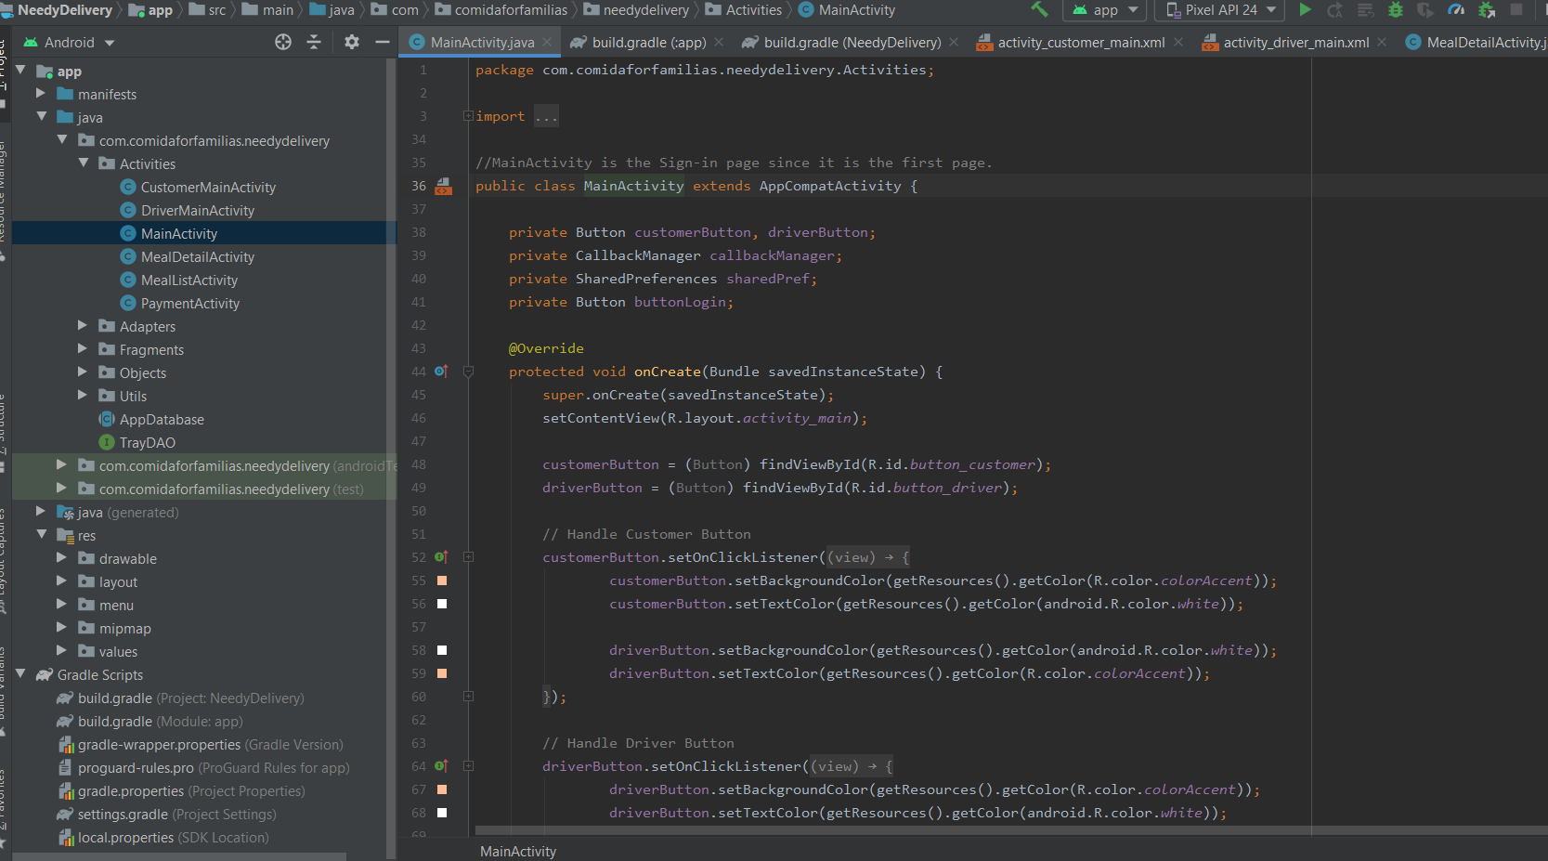The width and height of the screenshot is (1548, 861).
Task: Click the Debug app bug icon
Action: [1395, 10]
